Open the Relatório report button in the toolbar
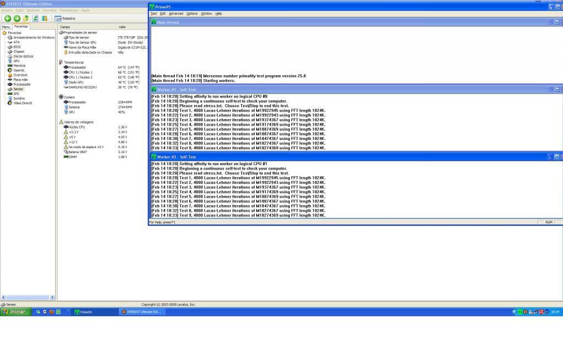The width and height of the screenshot is (563, 349). pos(65,18)
